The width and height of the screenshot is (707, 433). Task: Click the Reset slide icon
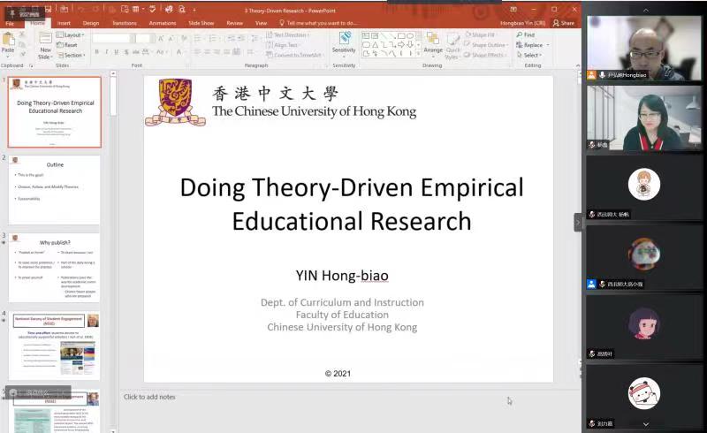point(69,45)
